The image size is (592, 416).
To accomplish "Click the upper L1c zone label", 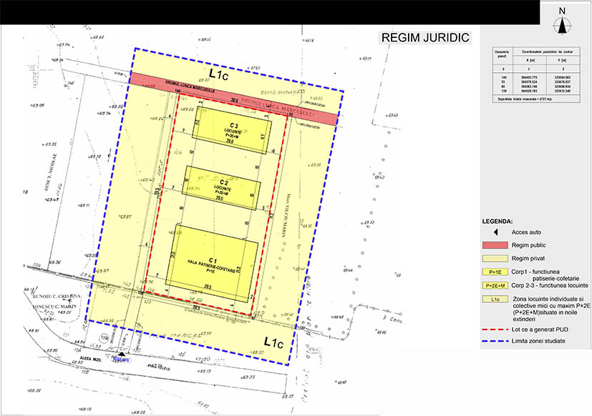I will tap(219, 74).
